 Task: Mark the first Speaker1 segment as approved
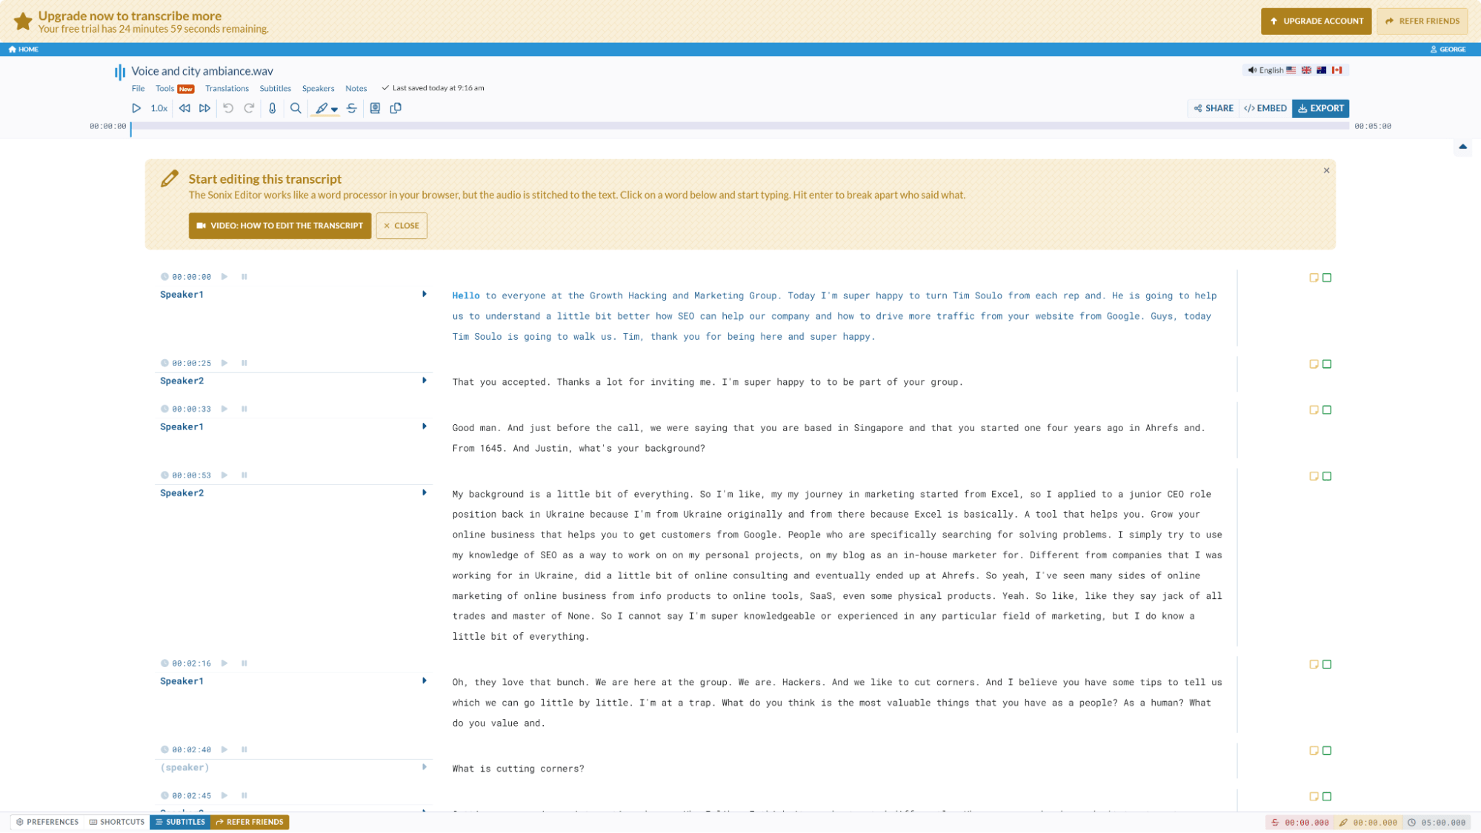(1328, 278)
